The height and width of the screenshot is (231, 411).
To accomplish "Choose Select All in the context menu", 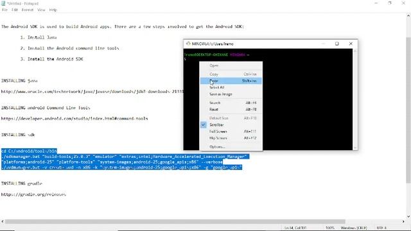I will pyautogui.click(x=231, y=87).
